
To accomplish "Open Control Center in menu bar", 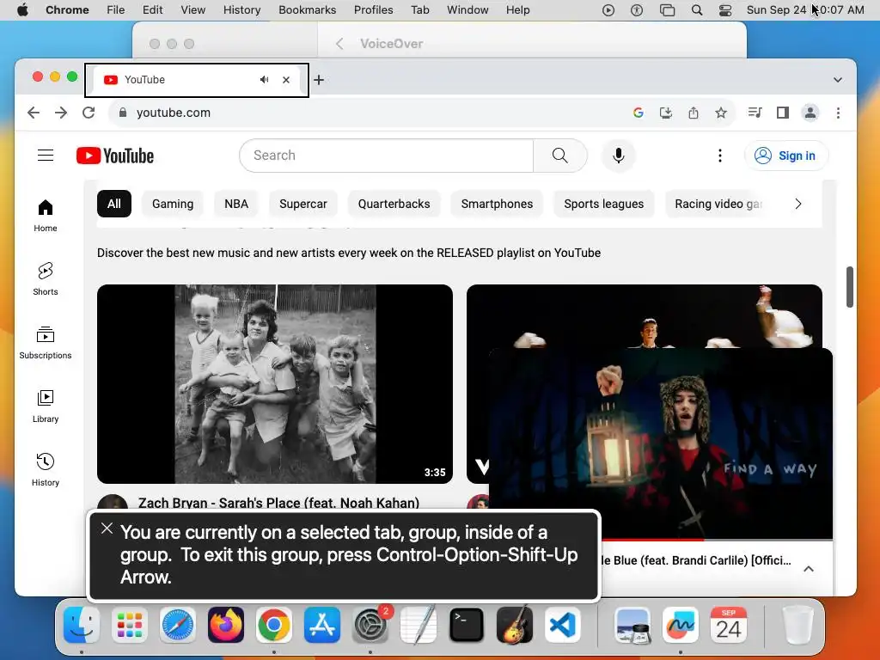I will tap(725, 9).
